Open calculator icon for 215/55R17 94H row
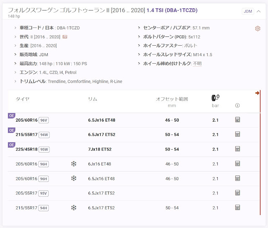The width and height of the screenshot is (268, 228). (237, 208)
